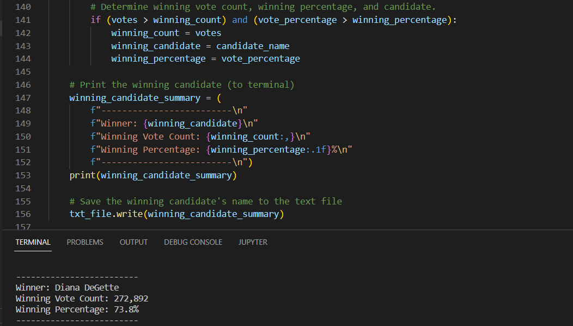Screen dimensions: 573x326
Task: Click the active TERMINAL tab
Action: click(33, 242)
